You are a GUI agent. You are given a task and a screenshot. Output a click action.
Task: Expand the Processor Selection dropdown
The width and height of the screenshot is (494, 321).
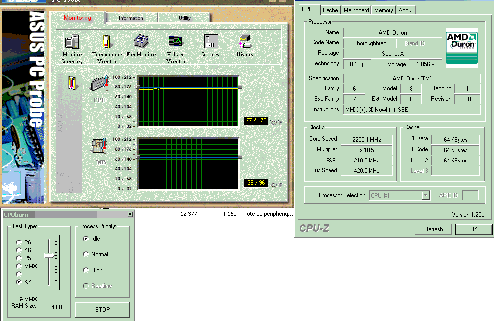point(425,195)
